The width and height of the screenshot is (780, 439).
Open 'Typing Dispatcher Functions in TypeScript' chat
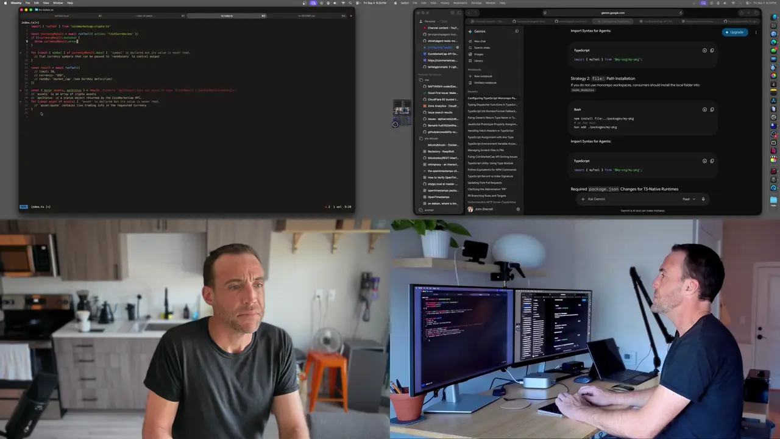click(492, 104)
